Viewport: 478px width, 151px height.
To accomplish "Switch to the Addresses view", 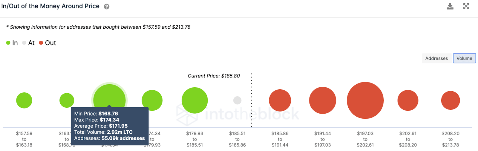I will coord(436,58).
